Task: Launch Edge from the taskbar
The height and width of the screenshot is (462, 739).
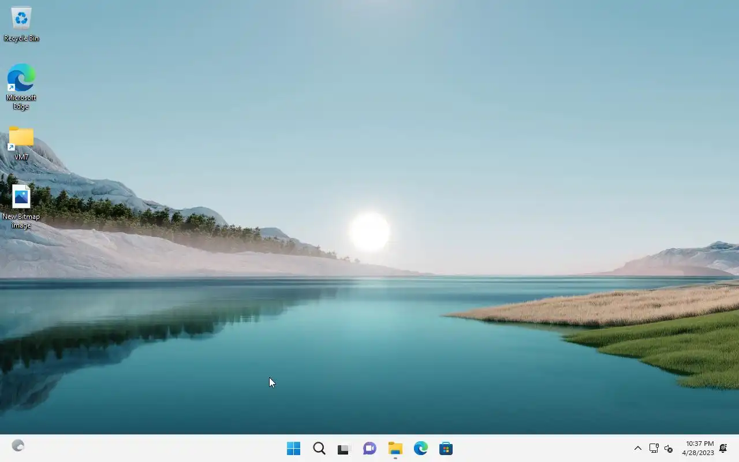Action: 420,449
